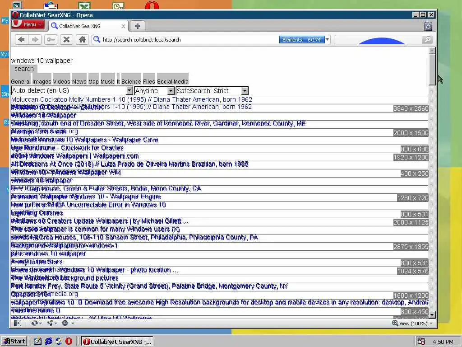The height and width of the screenshot is (347, 462).
Task: Open the Auto-detect (en-US) language dropdown
Action: (x=72, y=90)
